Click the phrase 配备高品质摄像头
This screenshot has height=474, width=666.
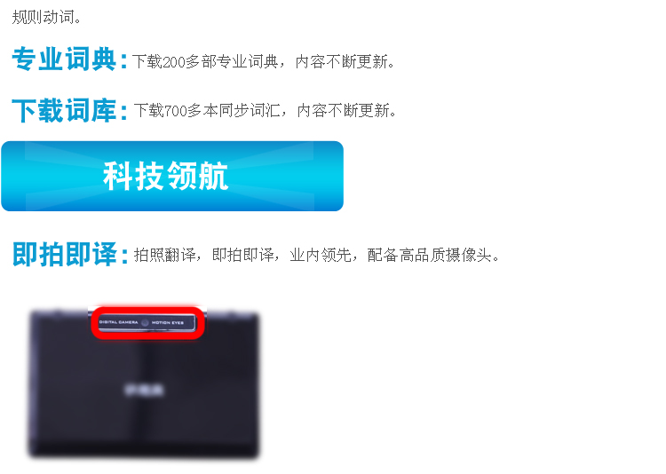[430, 255]
